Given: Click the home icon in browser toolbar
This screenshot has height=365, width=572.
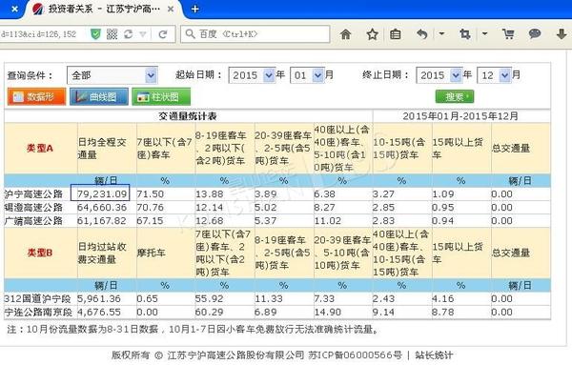Looking at the screenshot, I should point(345,34).
